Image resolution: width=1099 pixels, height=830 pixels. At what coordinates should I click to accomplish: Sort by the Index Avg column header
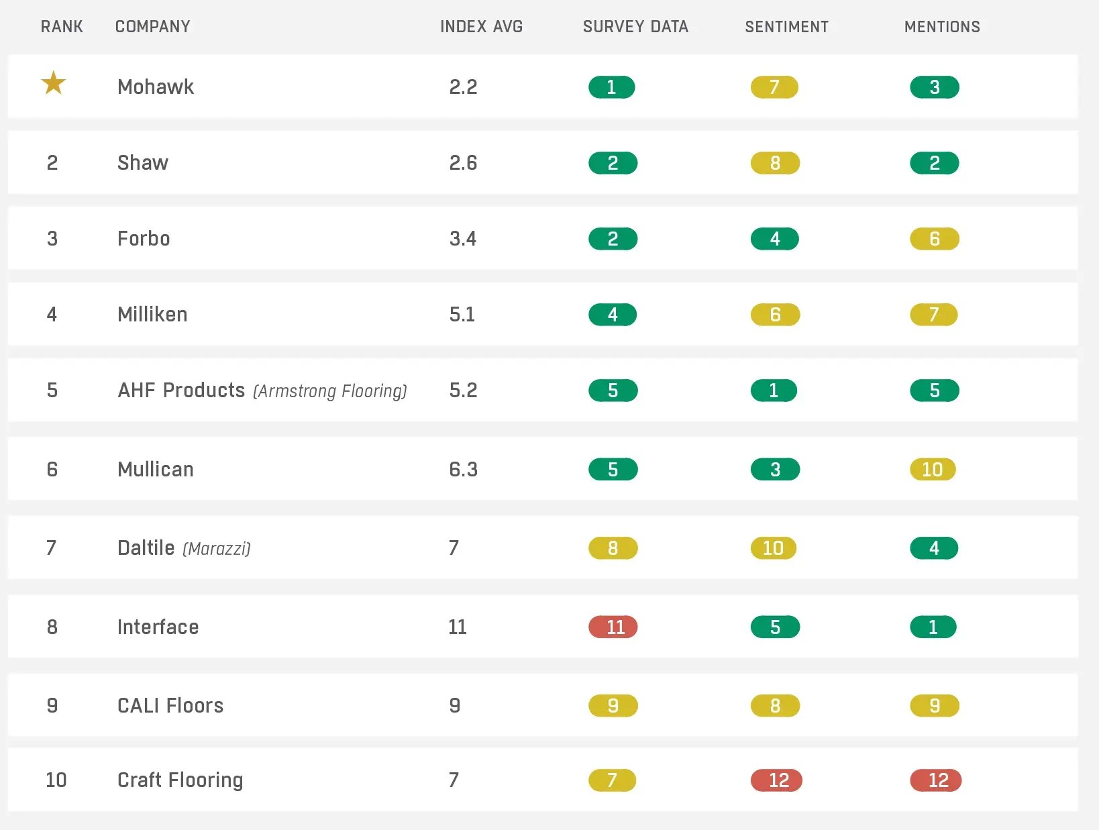tap(481, 27)
